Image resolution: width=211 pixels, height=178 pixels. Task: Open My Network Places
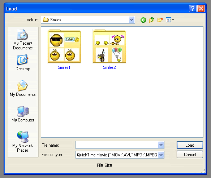coord(23,142)
